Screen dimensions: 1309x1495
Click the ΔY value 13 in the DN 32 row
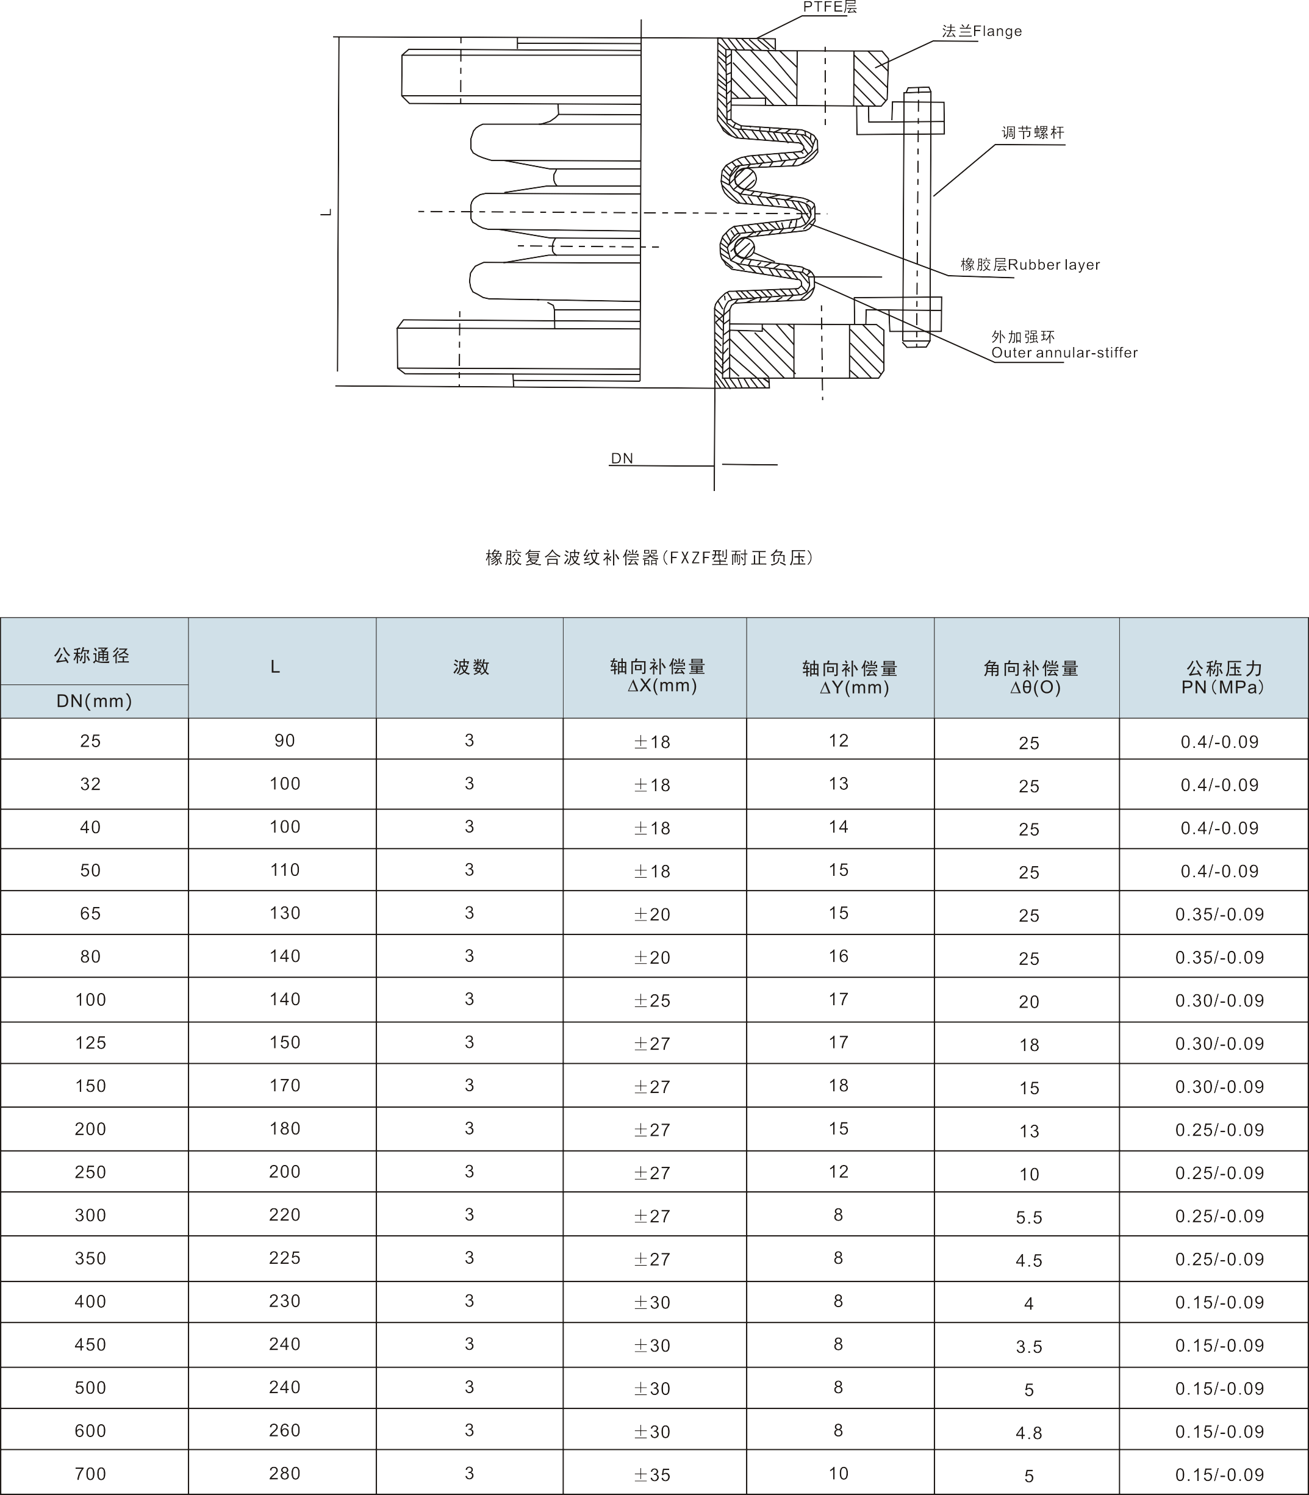click(x=839, y=784)
